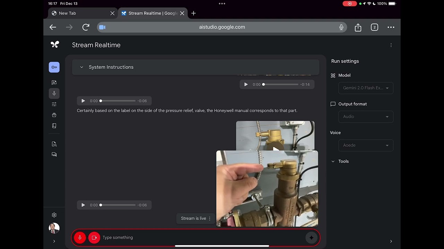Open the library stack sidebar icon
The width and height of the screenshot is (444, 249).
(x=54, y=115)
